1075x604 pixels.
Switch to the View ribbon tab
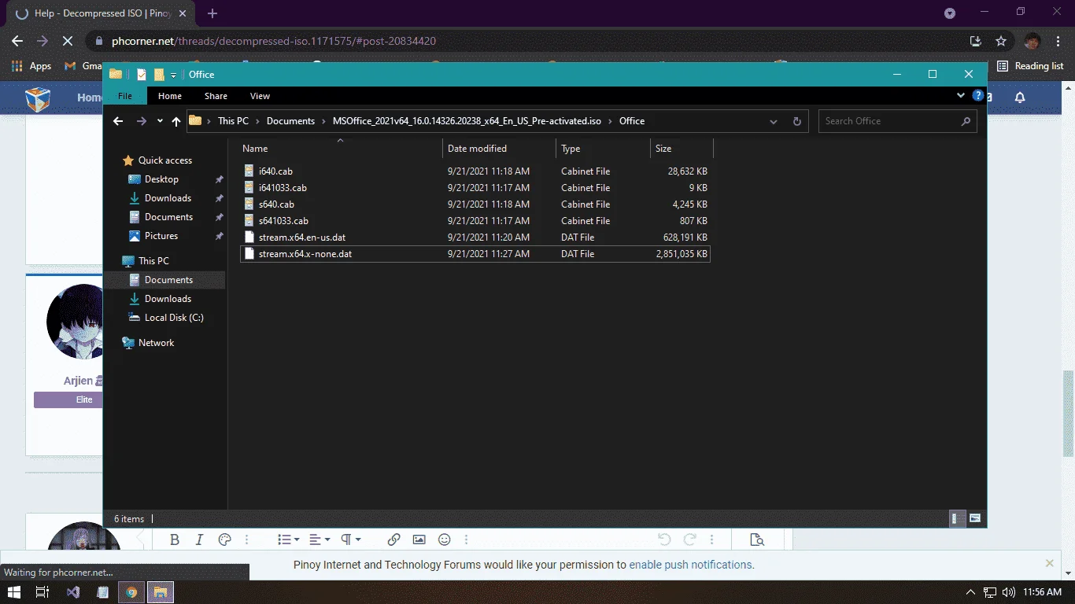pos(260,96)
